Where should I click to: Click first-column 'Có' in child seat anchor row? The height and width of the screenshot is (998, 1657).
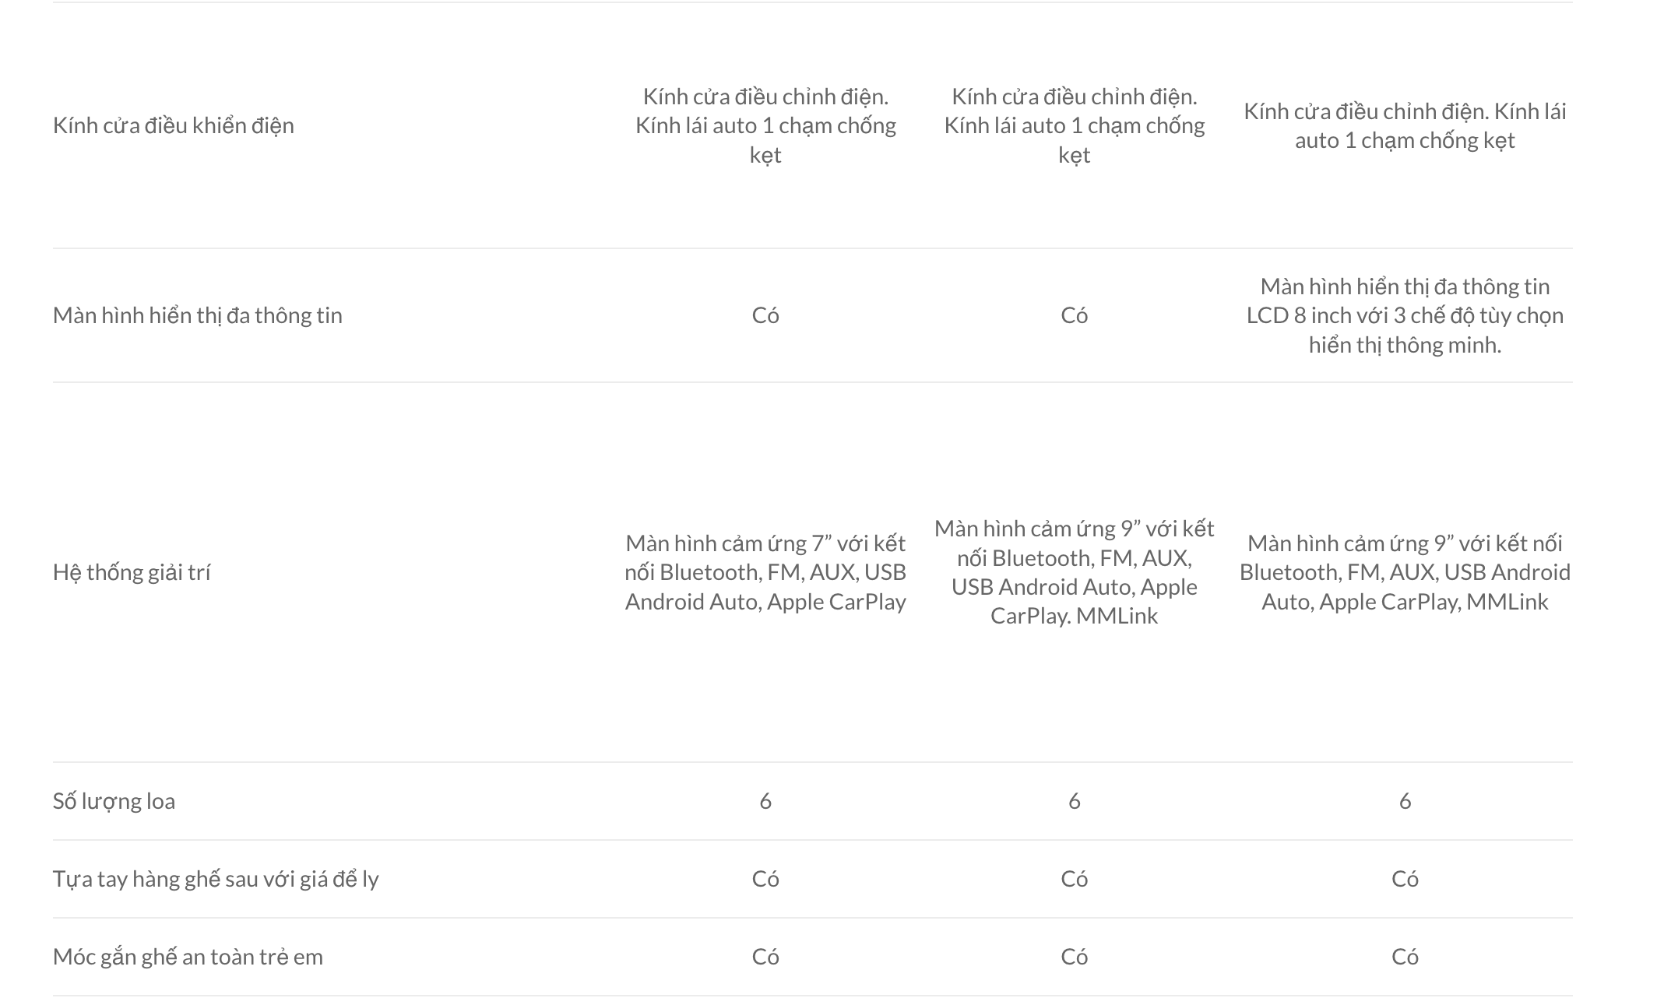pyautogui.click(x=765, y=957)
